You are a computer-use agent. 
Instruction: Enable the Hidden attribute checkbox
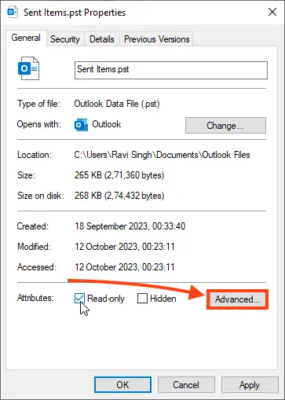pyautogui.click(x=142, y=298)
